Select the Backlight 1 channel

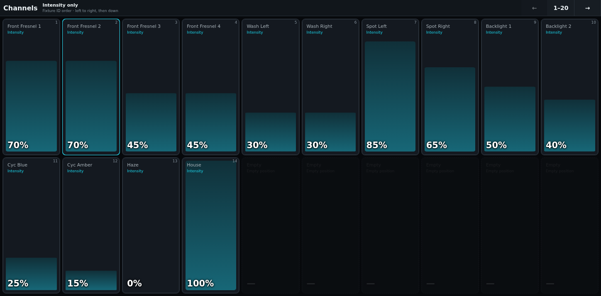510,87
